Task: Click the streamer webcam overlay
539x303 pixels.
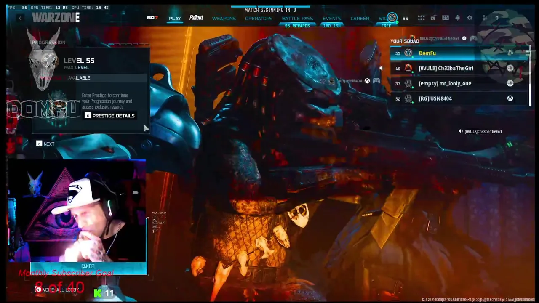Action: pyautogui.click(x=77, y=210)
